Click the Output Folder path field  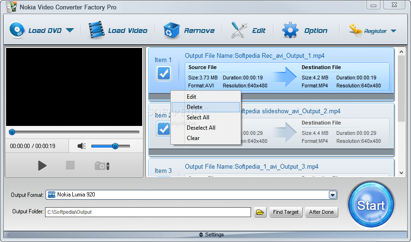[148, 212]
